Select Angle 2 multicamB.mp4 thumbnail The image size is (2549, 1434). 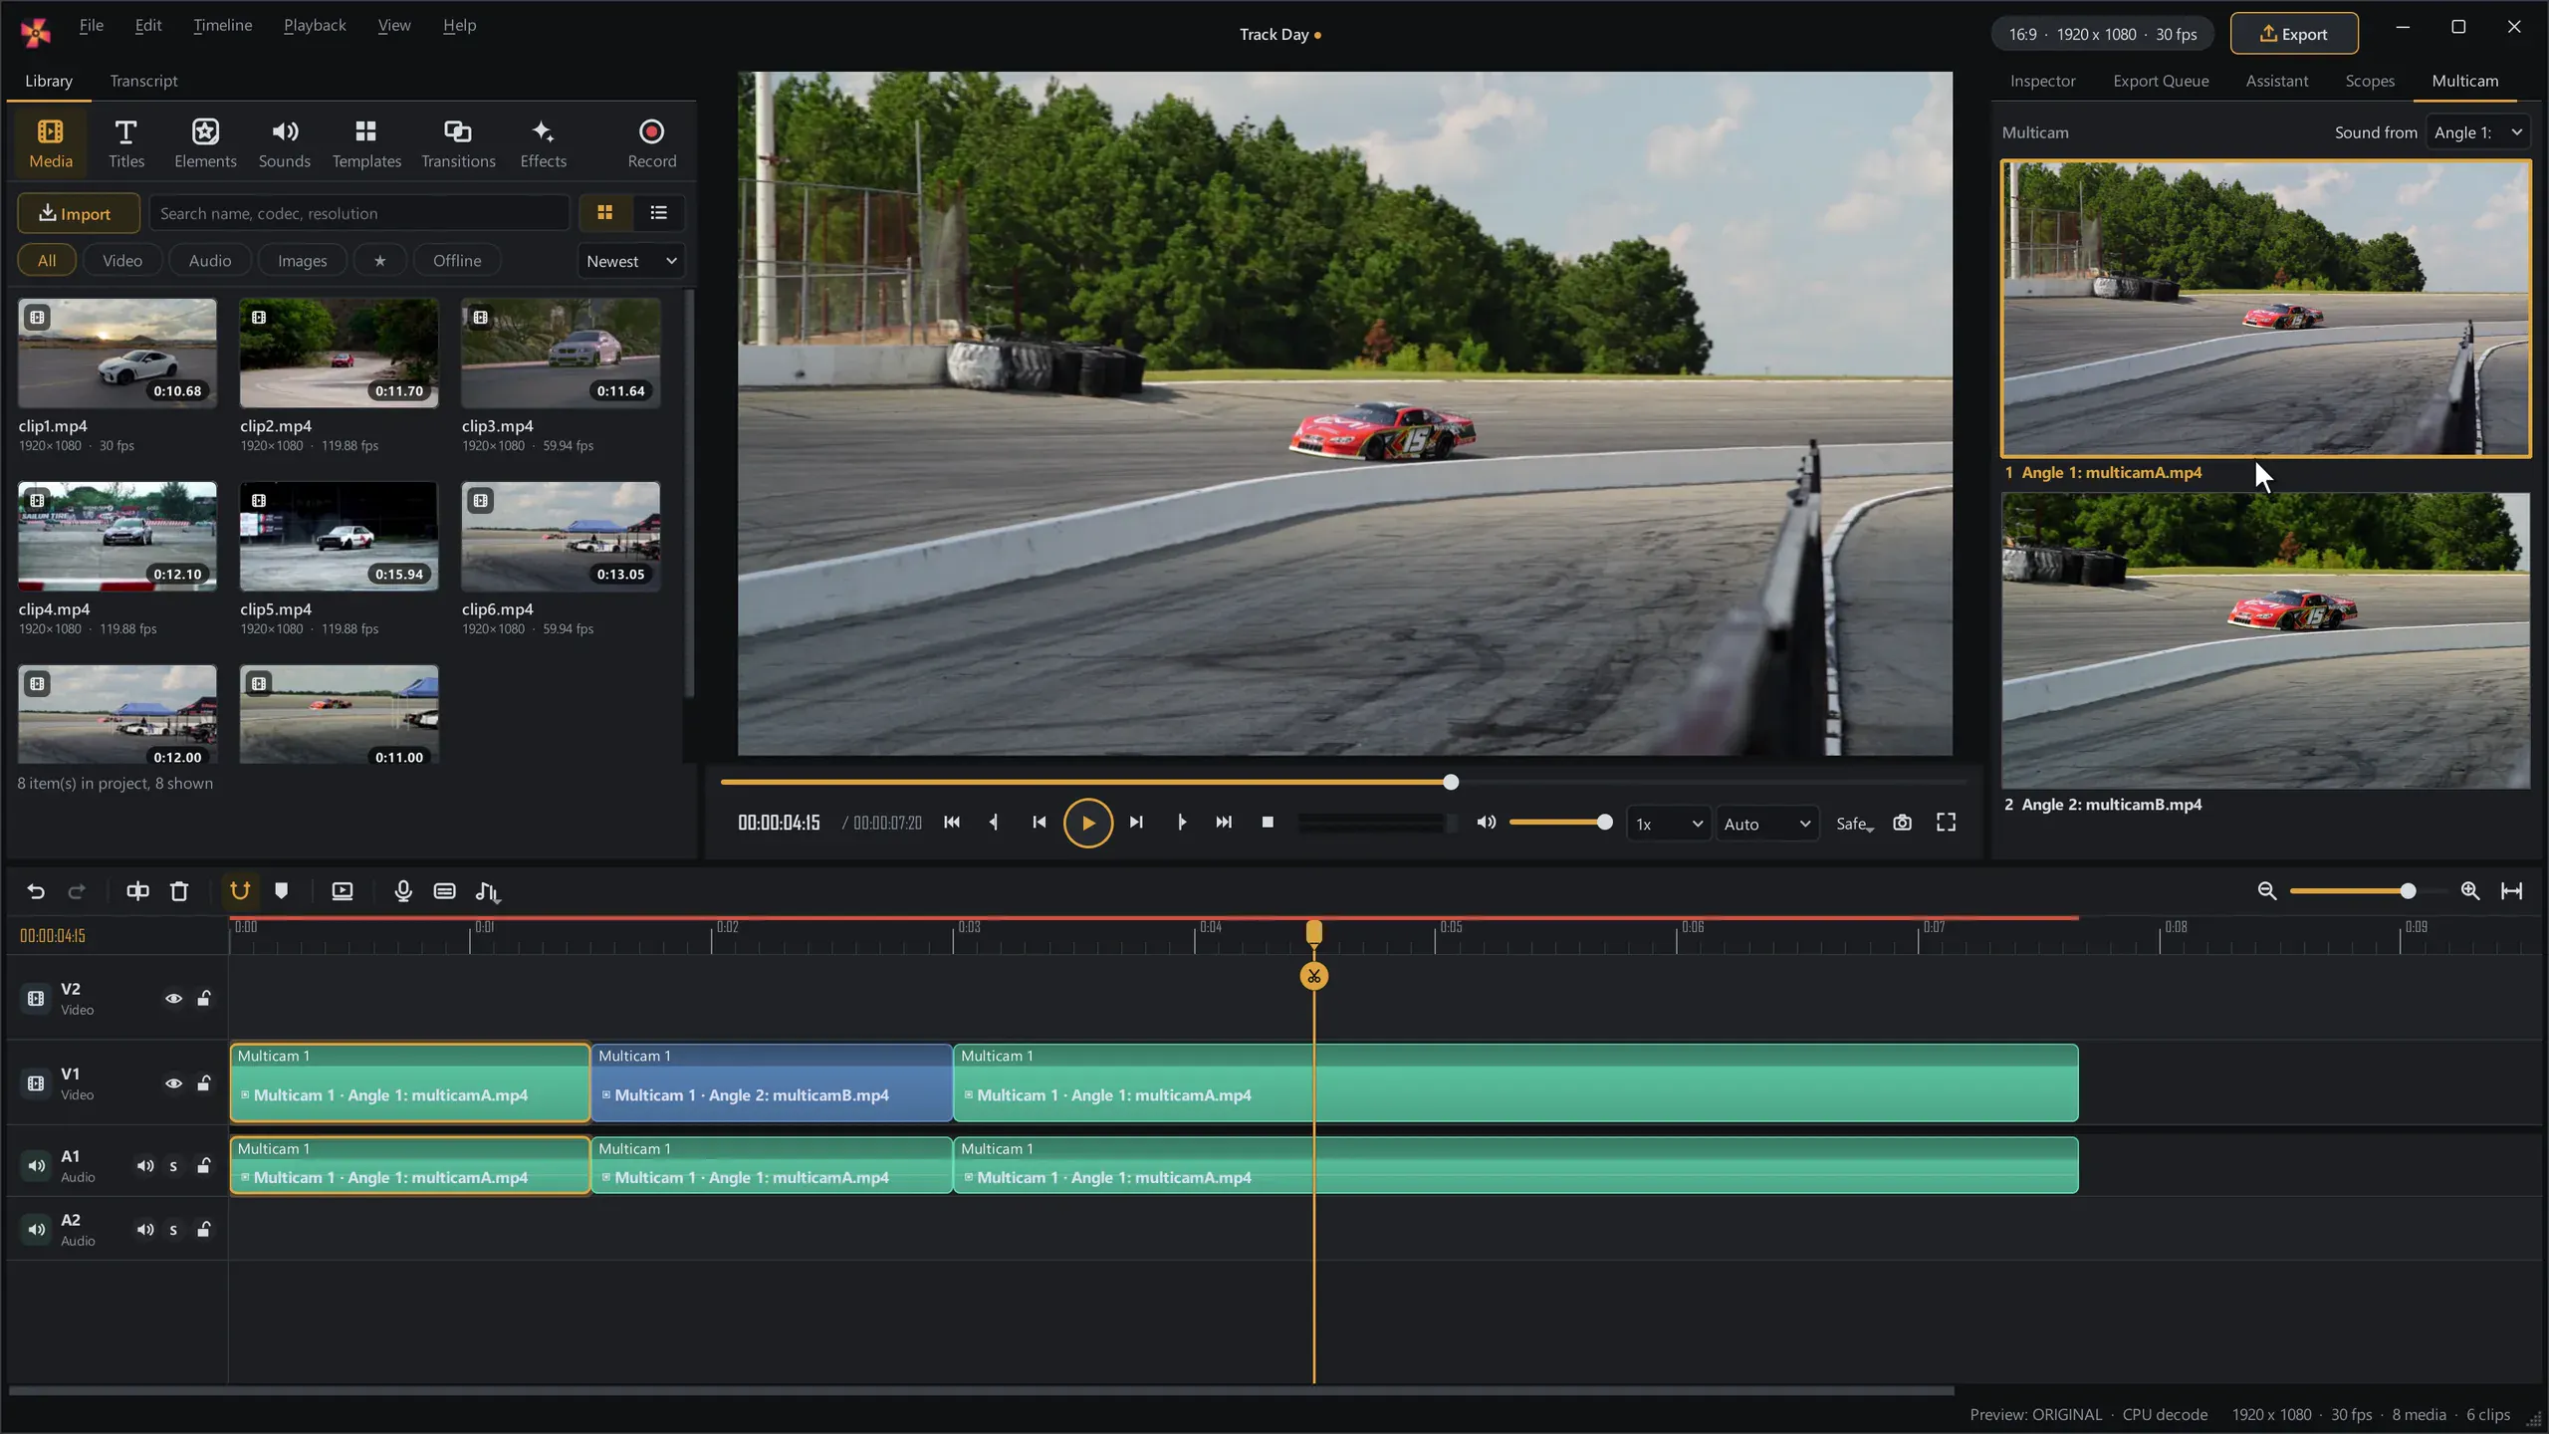[x=2265, y=641]
